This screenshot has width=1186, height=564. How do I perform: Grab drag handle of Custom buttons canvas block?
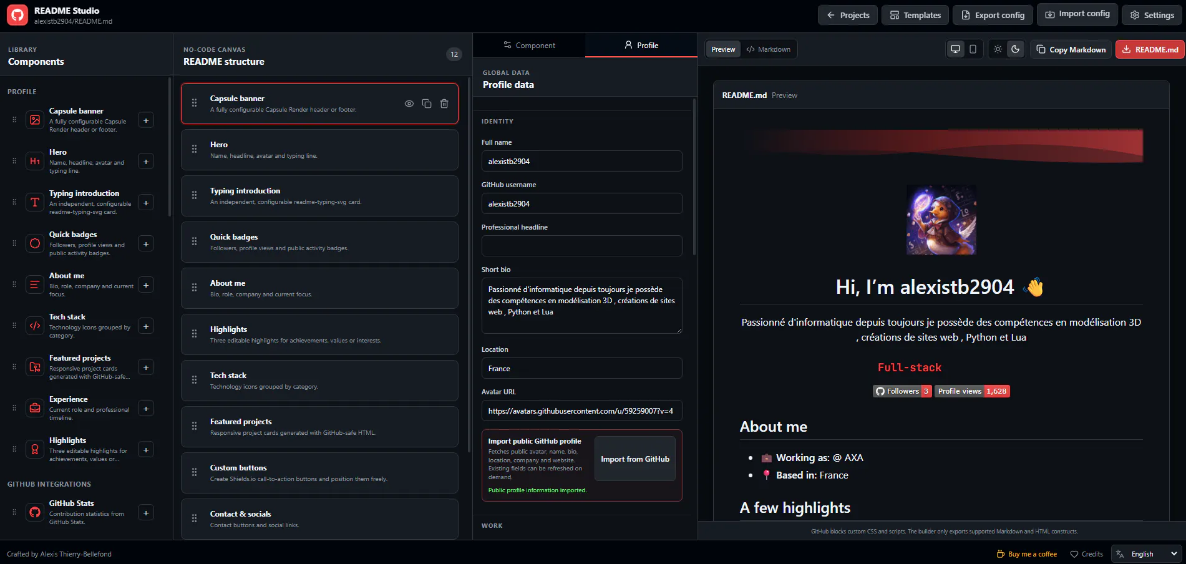pyautogui.click(x=195, y=472)
